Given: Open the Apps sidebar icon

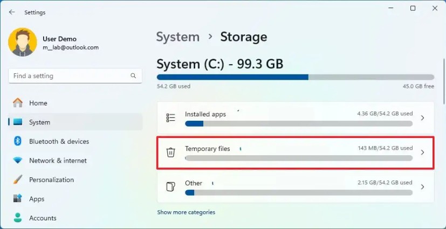Looking at the screenshot, I should (x=18, y=199).
